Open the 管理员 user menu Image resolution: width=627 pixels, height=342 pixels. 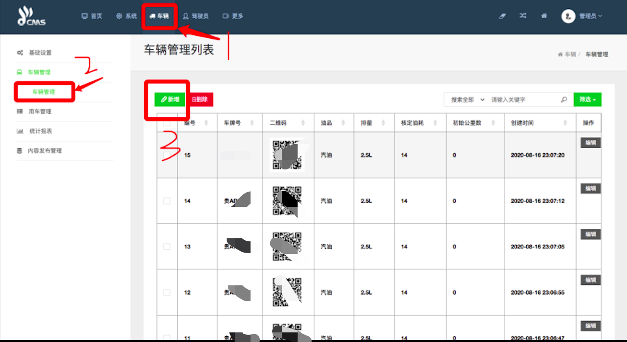coord(590,16)
